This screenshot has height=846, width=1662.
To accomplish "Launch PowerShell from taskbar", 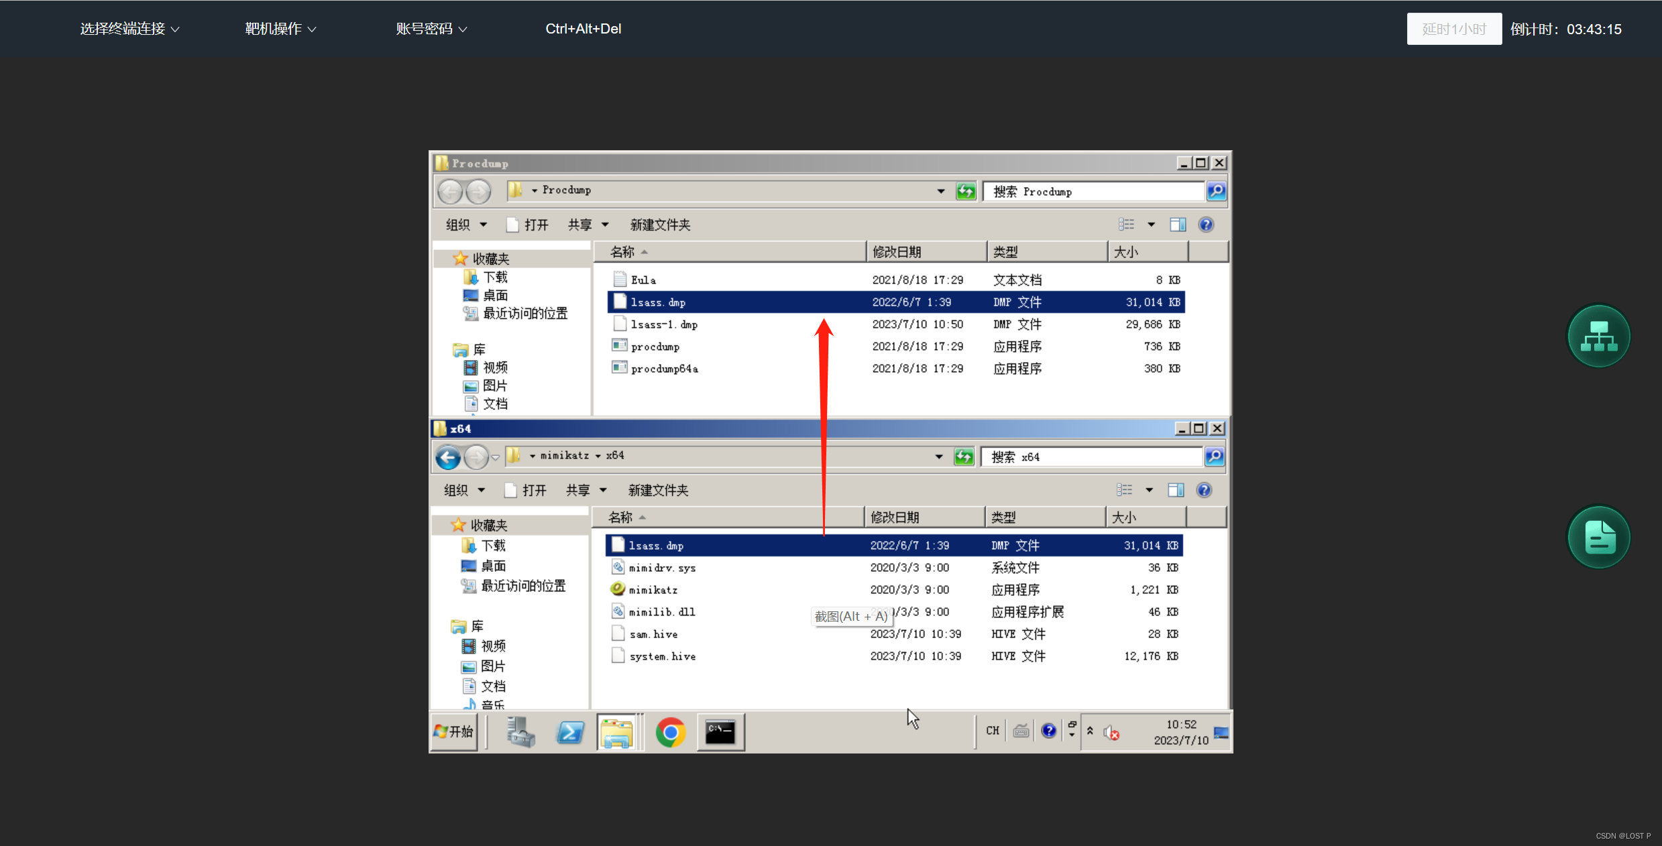I will coord(570,732).
